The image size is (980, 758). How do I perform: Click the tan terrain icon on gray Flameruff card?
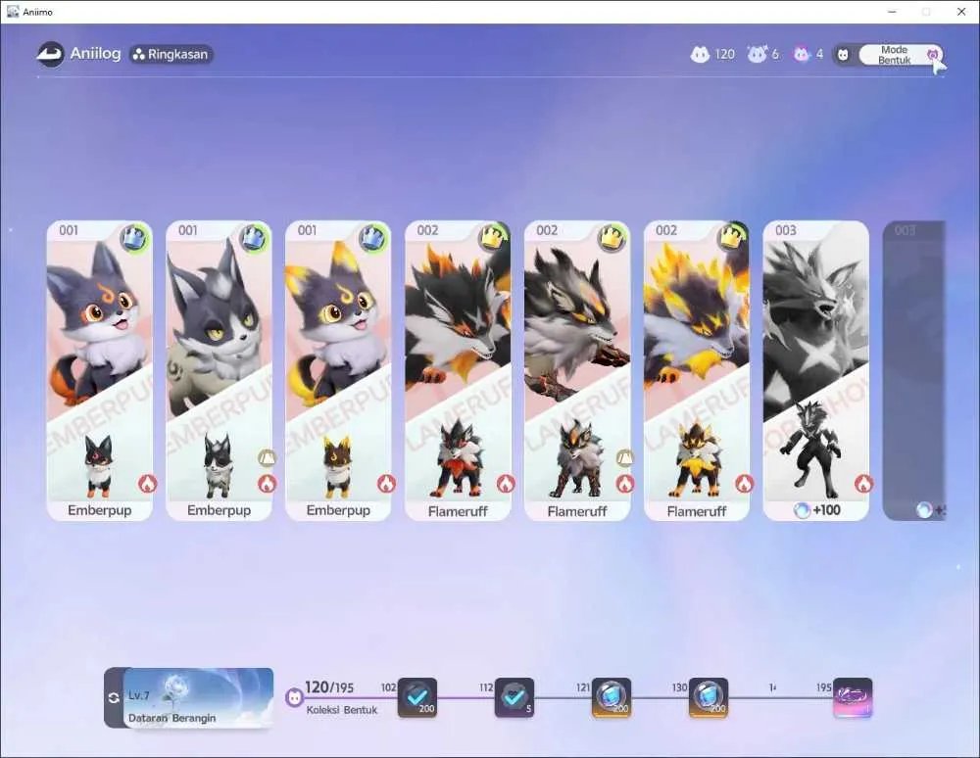(625, 458)
